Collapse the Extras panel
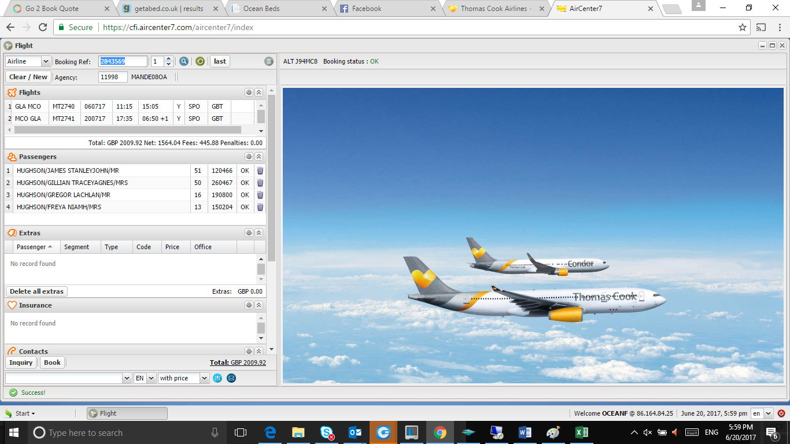 (259, 233)
